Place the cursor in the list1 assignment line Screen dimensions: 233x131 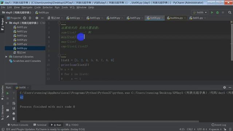[x=87, y=60]
